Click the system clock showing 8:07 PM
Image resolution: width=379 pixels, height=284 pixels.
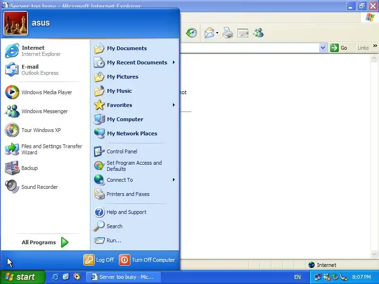pyautogui.click(x=361, y=277)
